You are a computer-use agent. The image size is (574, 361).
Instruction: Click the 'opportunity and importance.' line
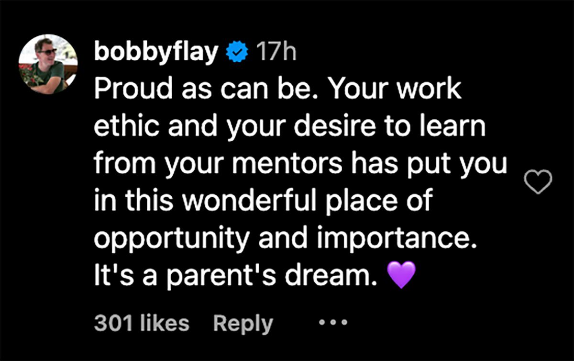[286, 239]
